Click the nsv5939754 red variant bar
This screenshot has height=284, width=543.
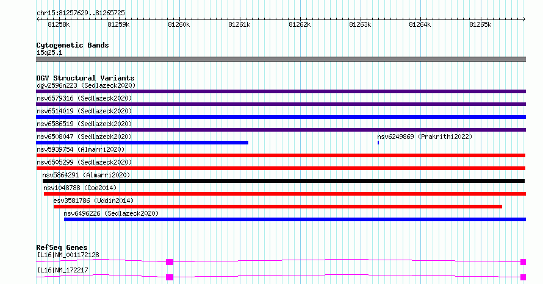pyautogui.click(x=281, y=155)
